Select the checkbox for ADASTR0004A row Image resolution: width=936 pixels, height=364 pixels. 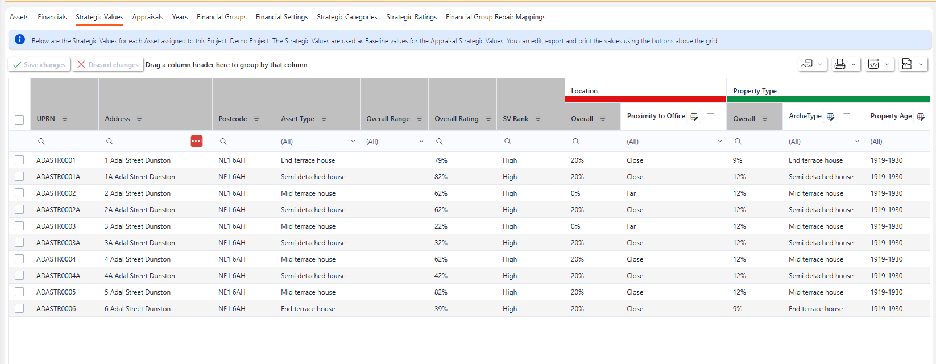(x=19, y=276)
